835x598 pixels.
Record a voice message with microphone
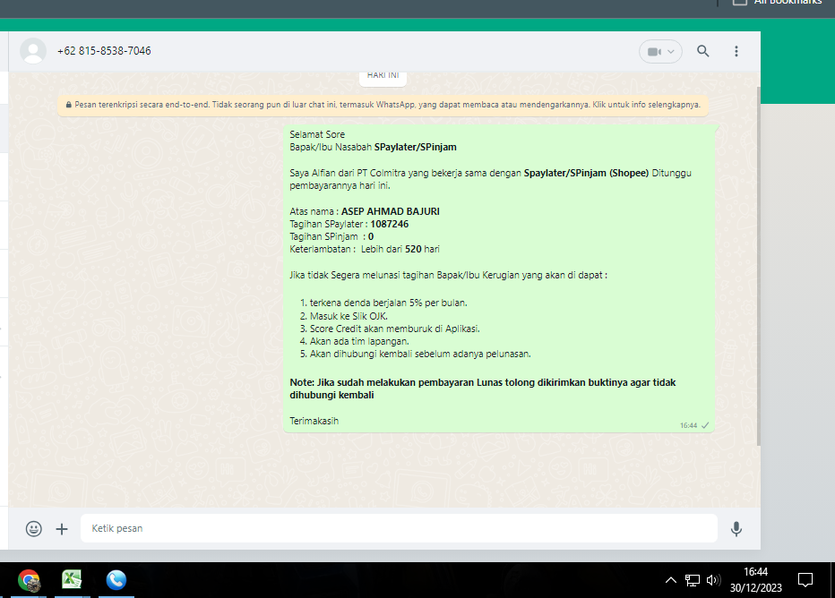coord(736,529)
